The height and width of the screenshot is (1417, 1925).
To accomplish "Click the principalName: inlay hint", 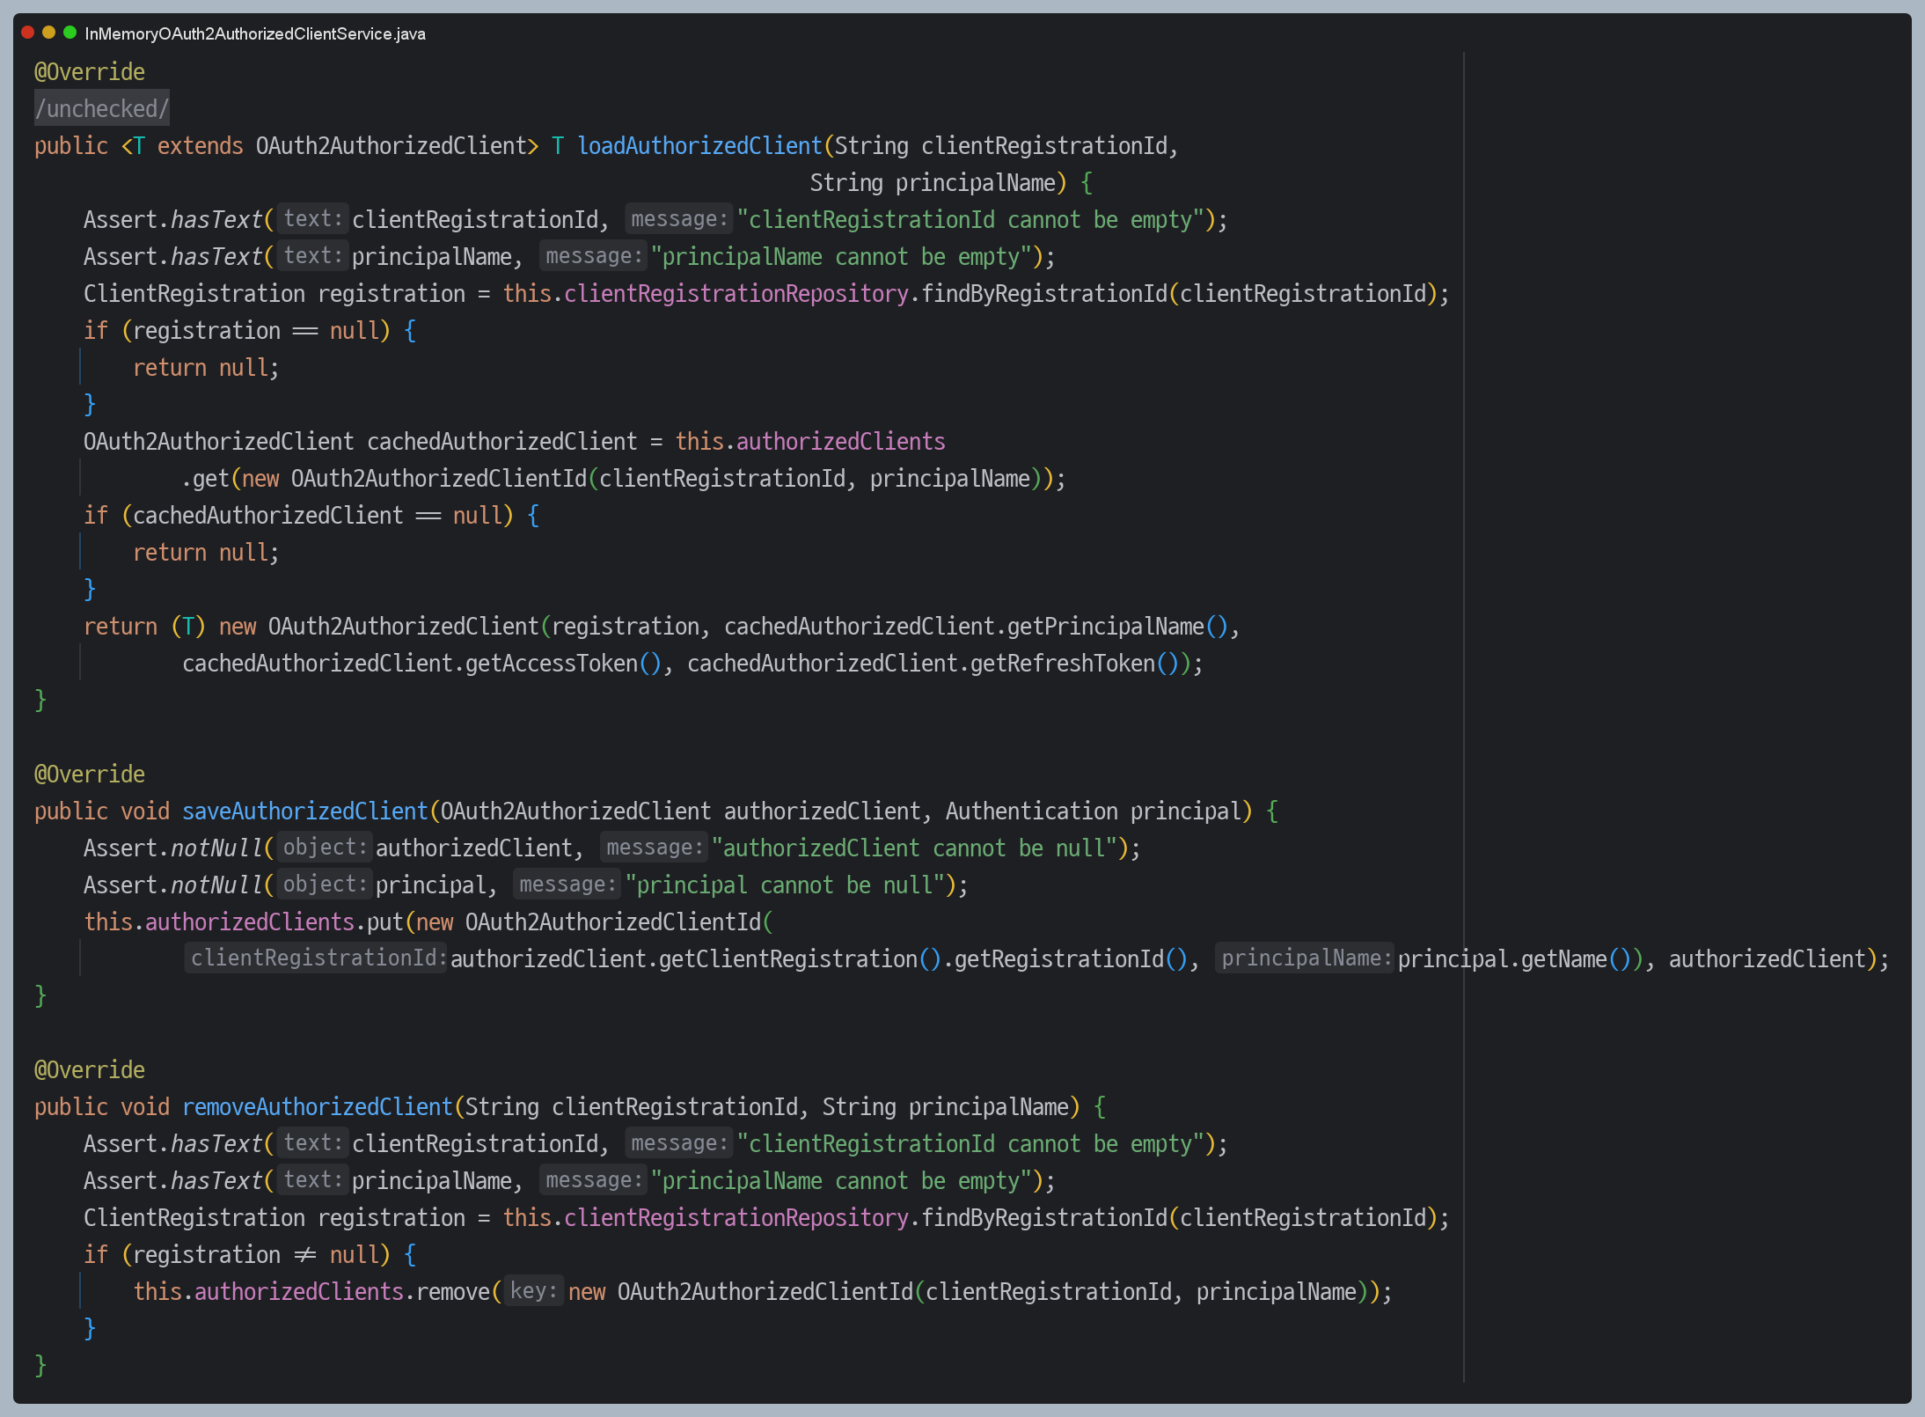I will [1306, 958].
